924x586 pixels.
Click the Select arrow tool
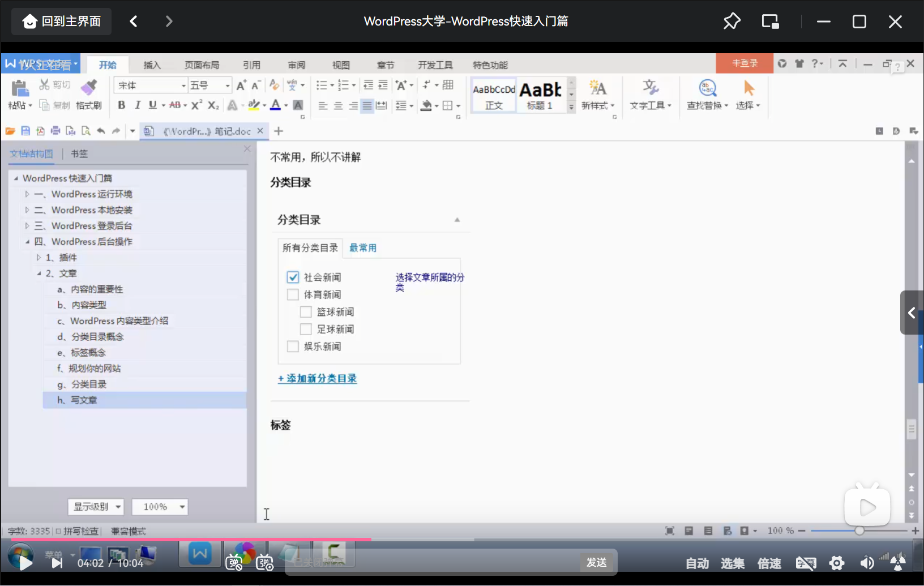pos(748,88)
